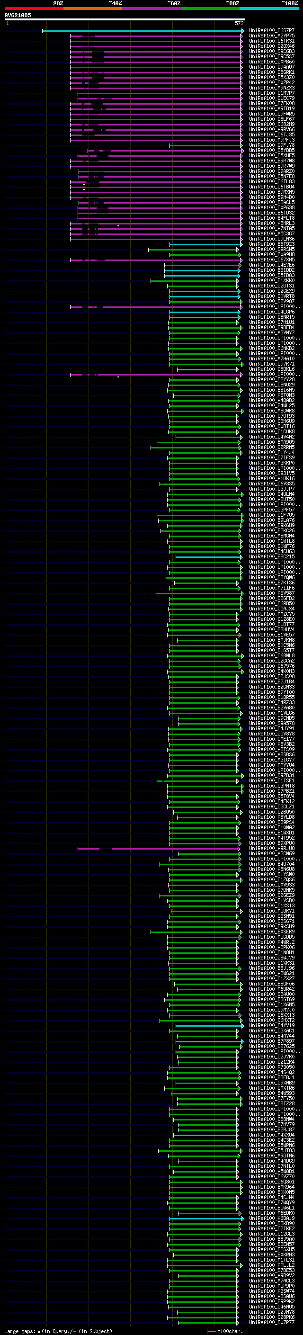Select hit UniRef100_C4LGP6
Viewport: 303px width, 1335px height.
(272, 312)
